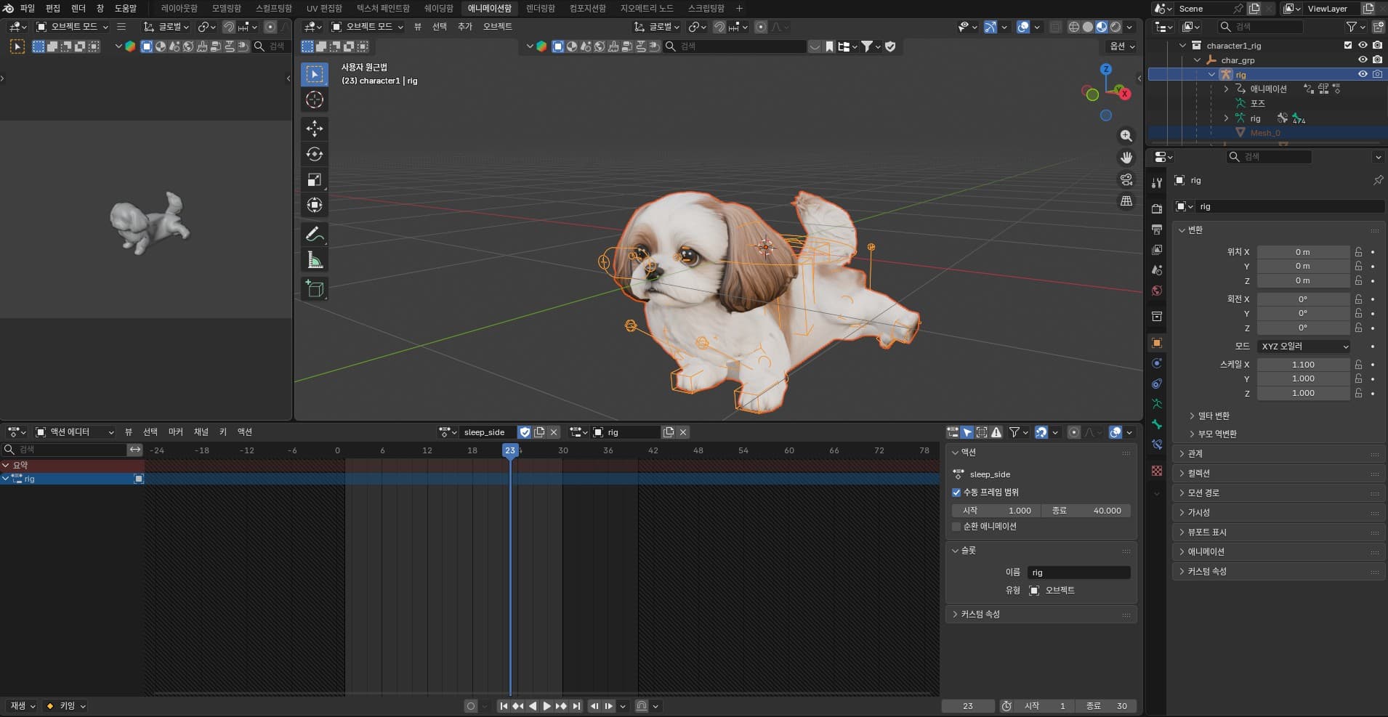Image resolution: width=1388 pixels, height=717 pixels.
Task: Open the rotation mode XYZ Euler dropdown
Action: coord(1304,347)
